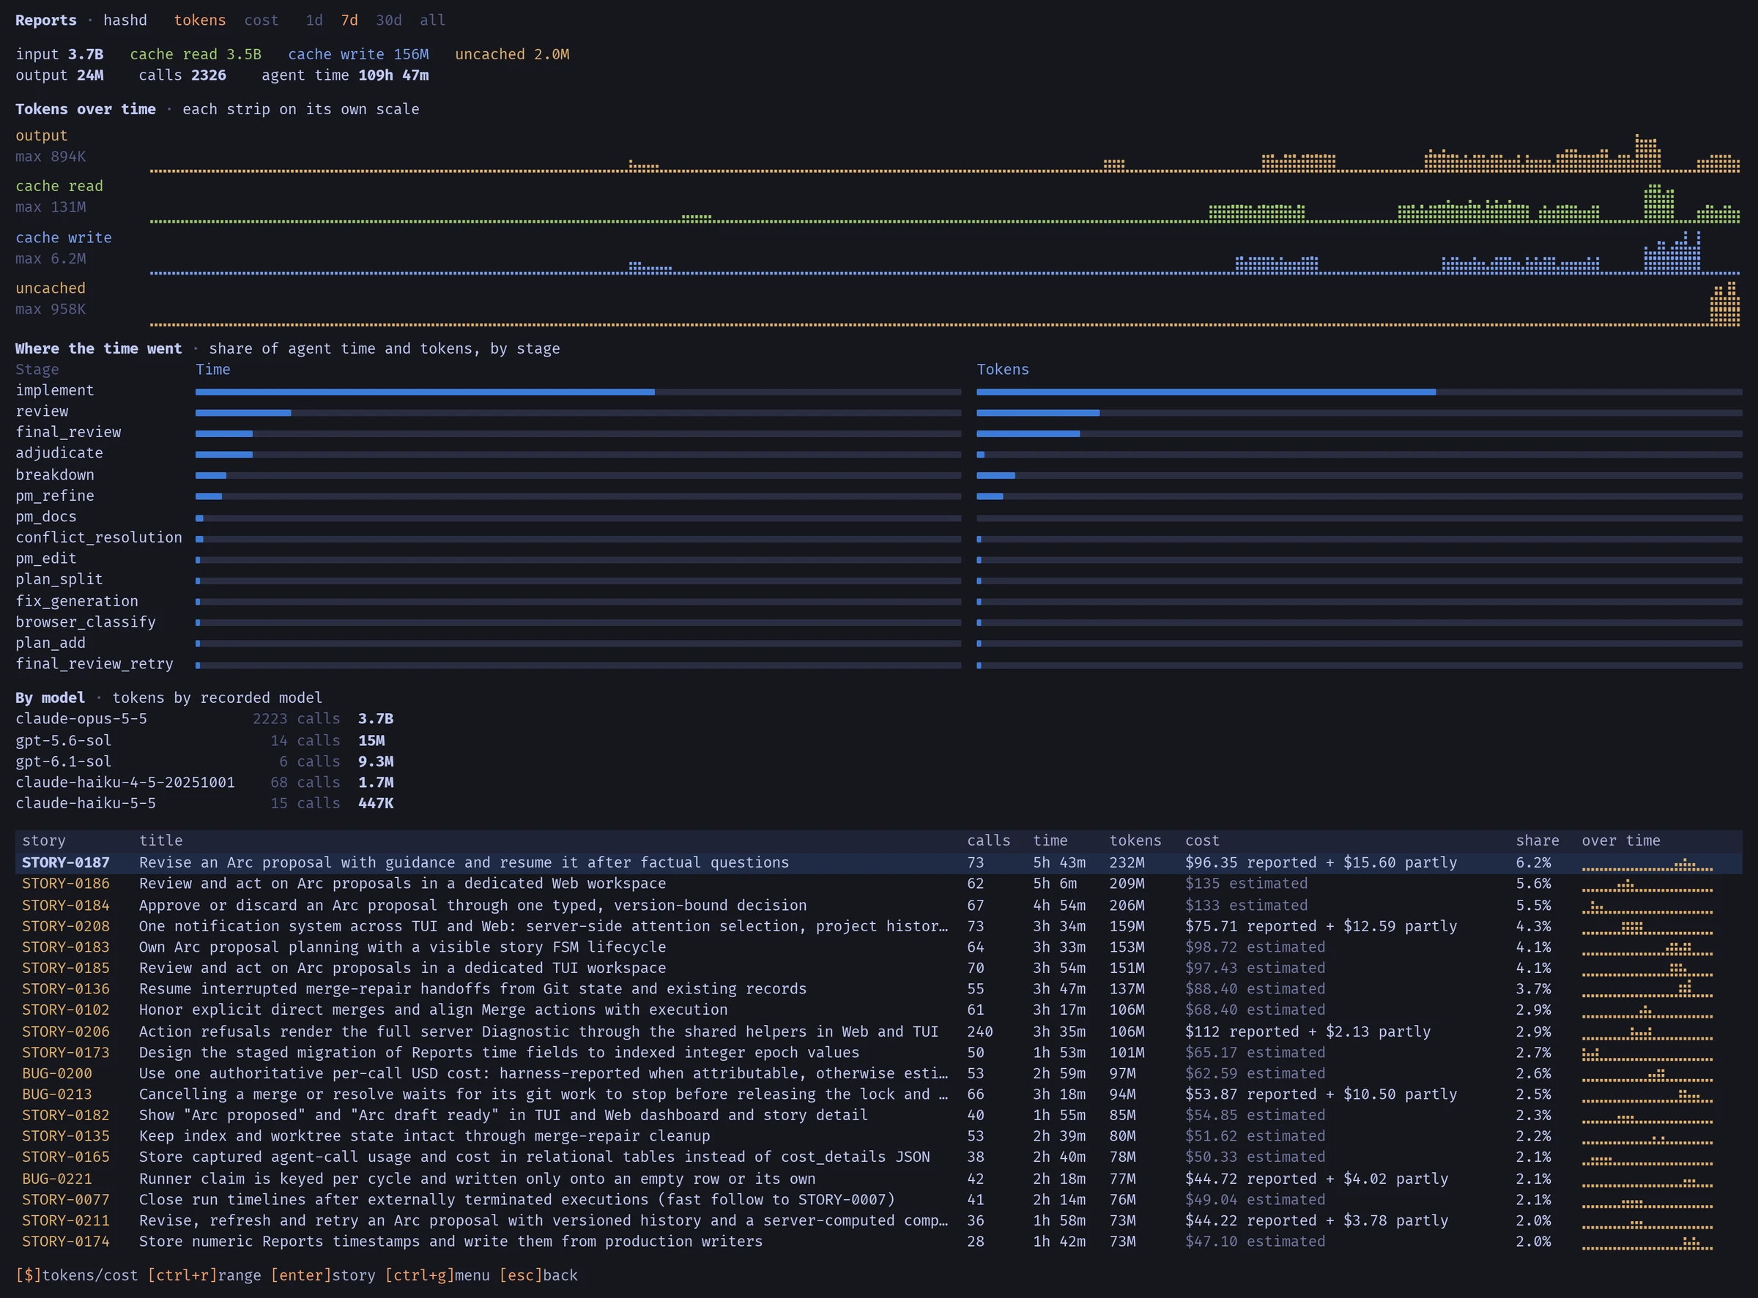Click the $135 estimated cost cell

coord(1246,884)
